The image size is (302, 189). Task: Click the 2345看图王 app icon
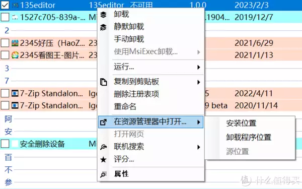pos(15,55)
